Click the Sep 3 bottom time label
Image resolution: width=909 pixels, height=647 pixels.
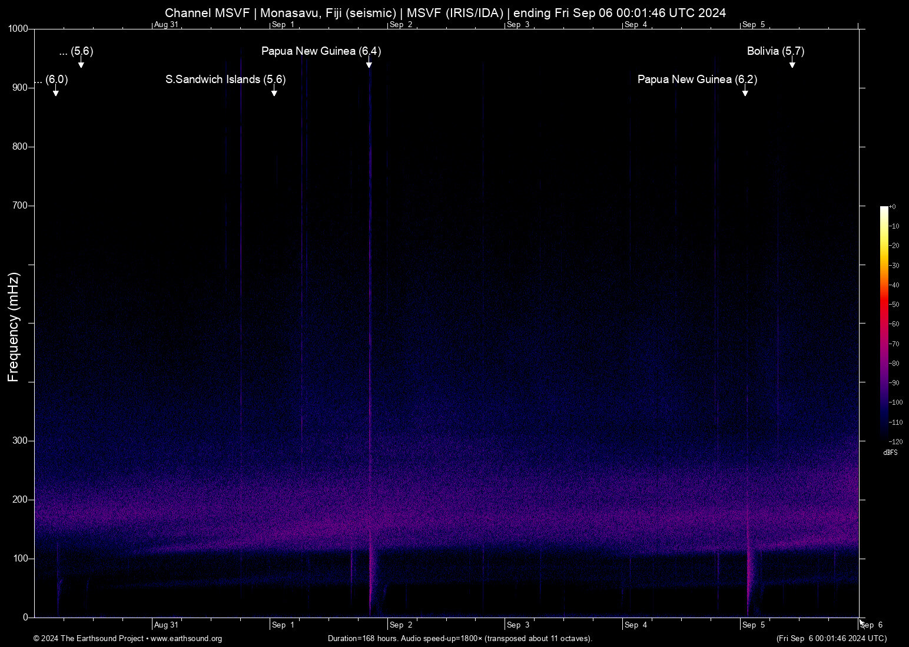(519, 625)
